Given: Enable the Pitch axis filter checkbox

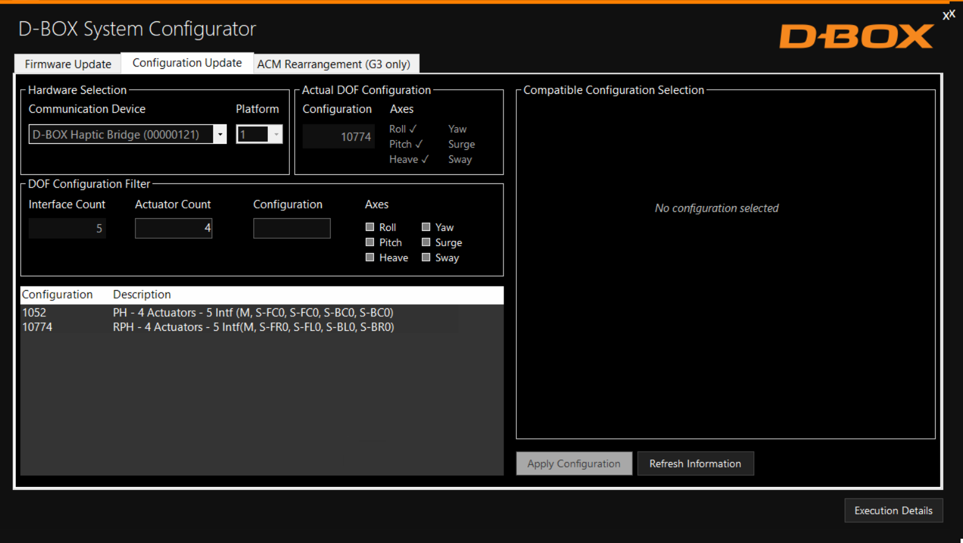Looking at the screenshot, I should click(x=370, y=242).
